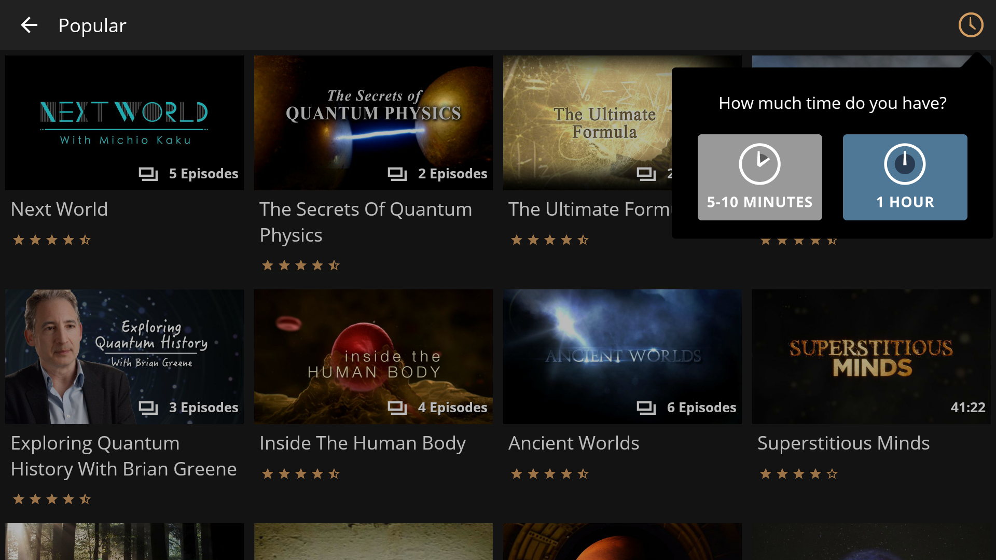
Task: Open Inside the Human Body thumbnail
Action: (x=374, y=357)
